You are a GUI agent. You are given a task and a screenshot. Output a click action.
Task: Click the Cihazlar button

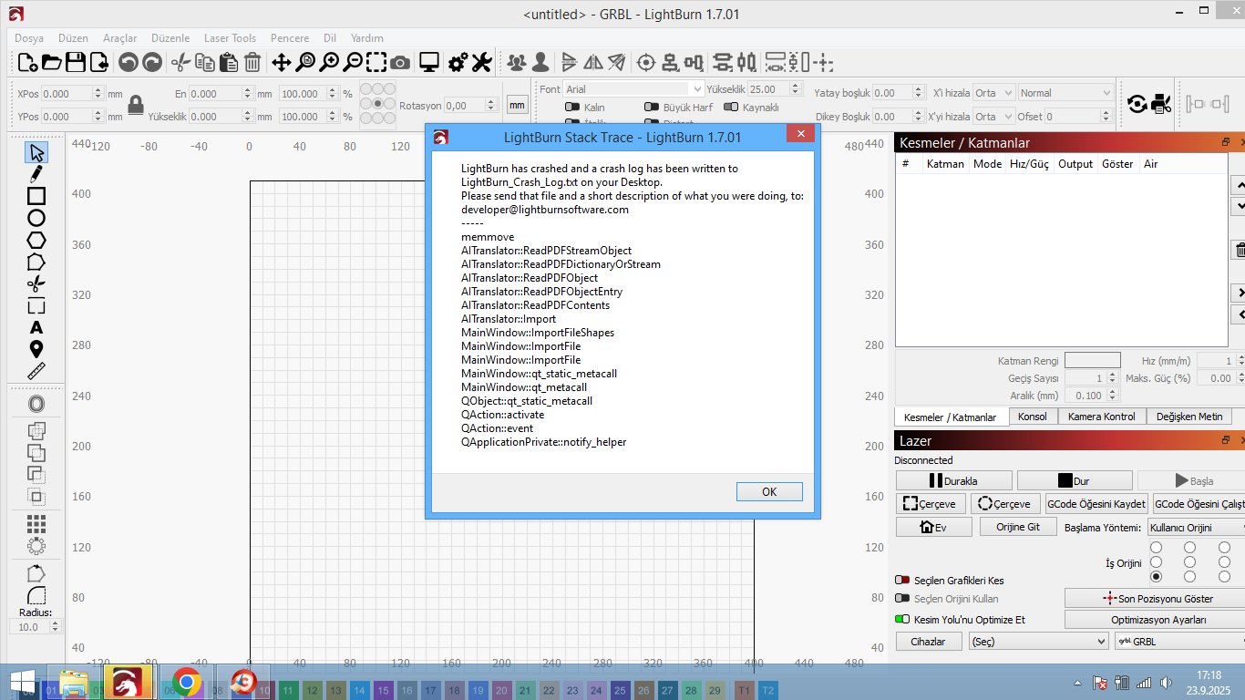click(x=928, y=642)
